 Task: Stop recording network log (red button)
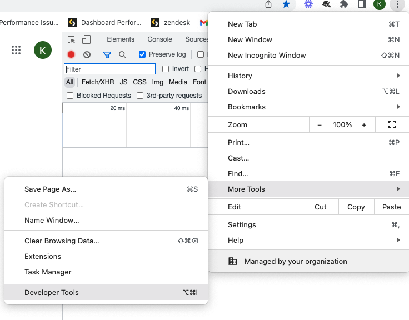coord(71,54)
